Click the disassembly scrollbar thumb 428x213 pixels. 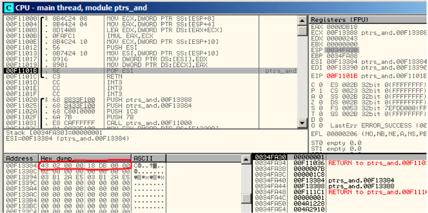coord(302,30)
